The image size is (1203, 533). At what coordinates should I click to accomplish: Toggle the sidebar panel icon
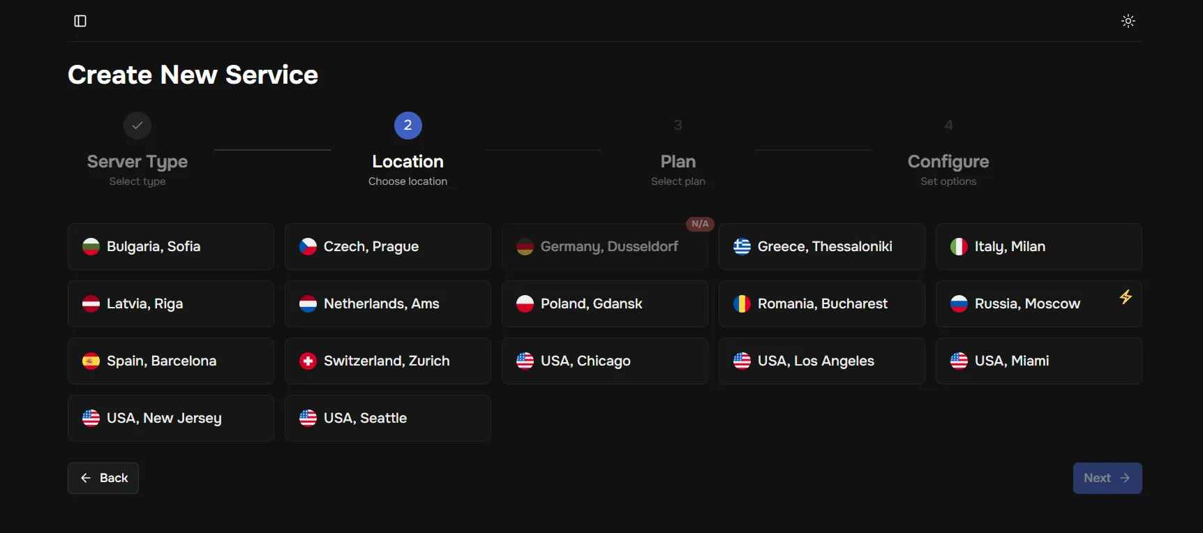tap(80, 21)
